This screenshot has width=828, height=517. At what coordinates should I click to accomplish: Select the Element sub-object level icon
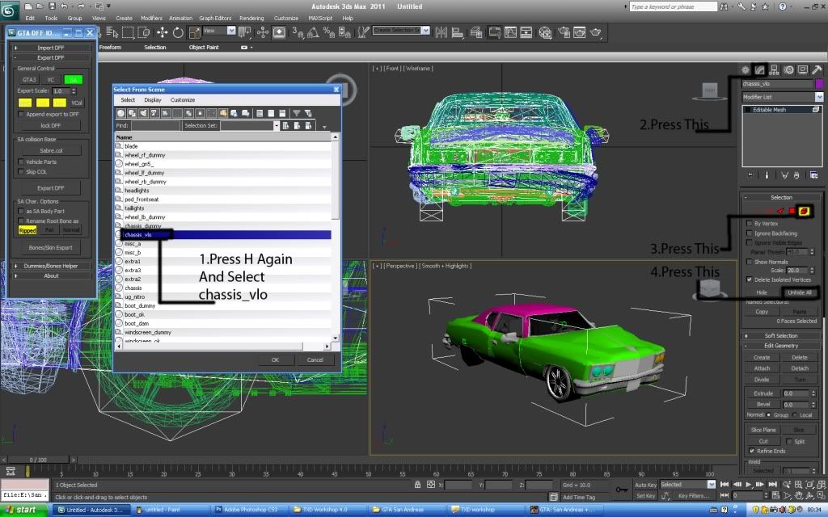tap(804, 211)
